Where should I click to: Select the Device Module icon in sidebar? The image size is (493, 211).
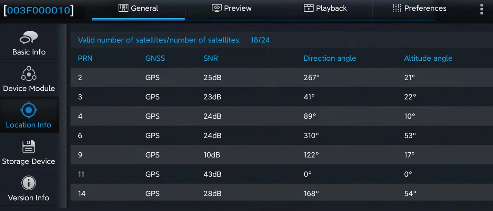(29, 73)
